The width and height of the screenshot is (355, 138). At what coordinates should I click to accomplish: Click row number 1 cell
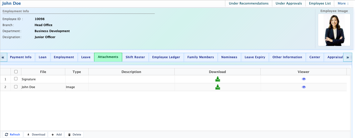[6, 79]
